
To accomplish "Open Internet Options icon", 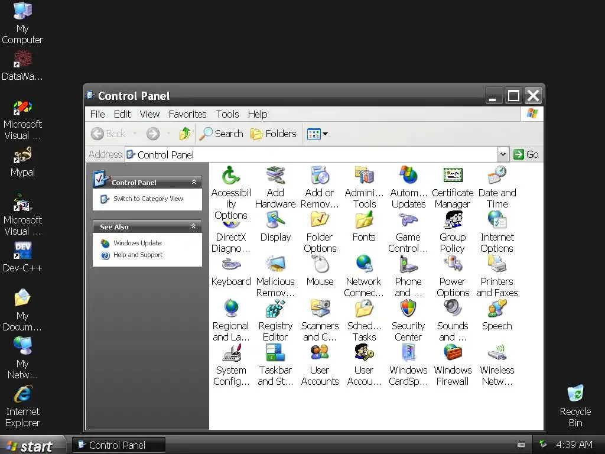I will 497,220.
